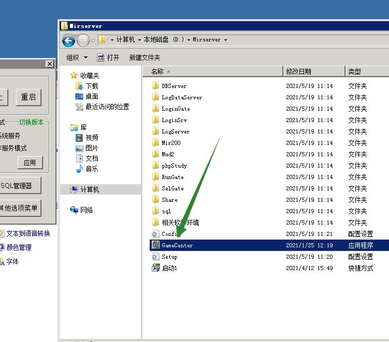This screenshot has height=342, width=389.
Task: Open the 组织 dropdown menu
Action: tap(77, 57)
